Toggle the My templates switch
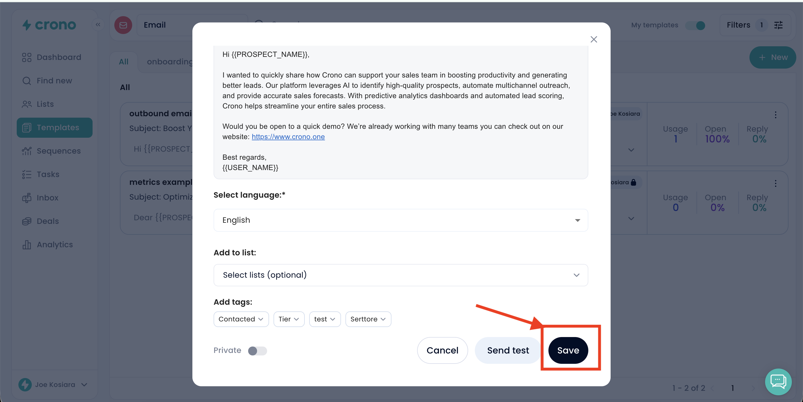Viewport: 803px width, 402px height. (695, 25)
